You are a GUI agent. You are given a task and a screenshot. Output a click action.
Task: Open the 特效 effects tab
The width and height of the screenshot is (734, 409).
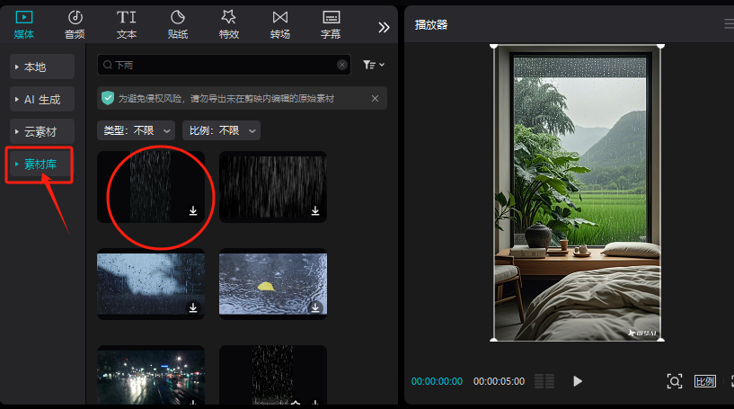click(x=229, y=25)
